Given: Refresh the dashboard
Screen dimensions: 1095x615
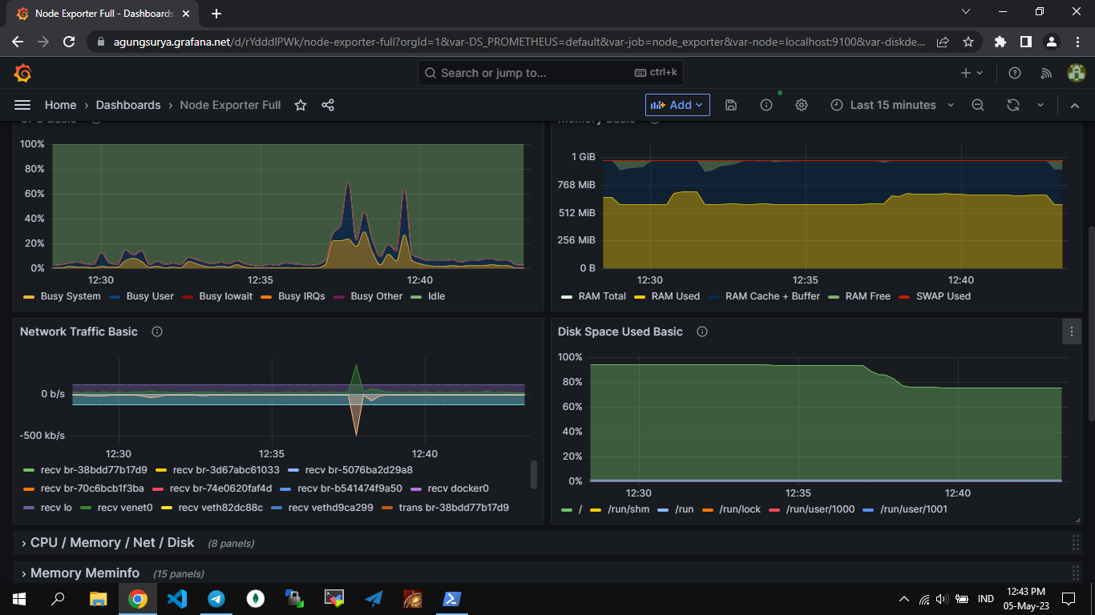Looking at the screenshot, I should click(1013, 105).
